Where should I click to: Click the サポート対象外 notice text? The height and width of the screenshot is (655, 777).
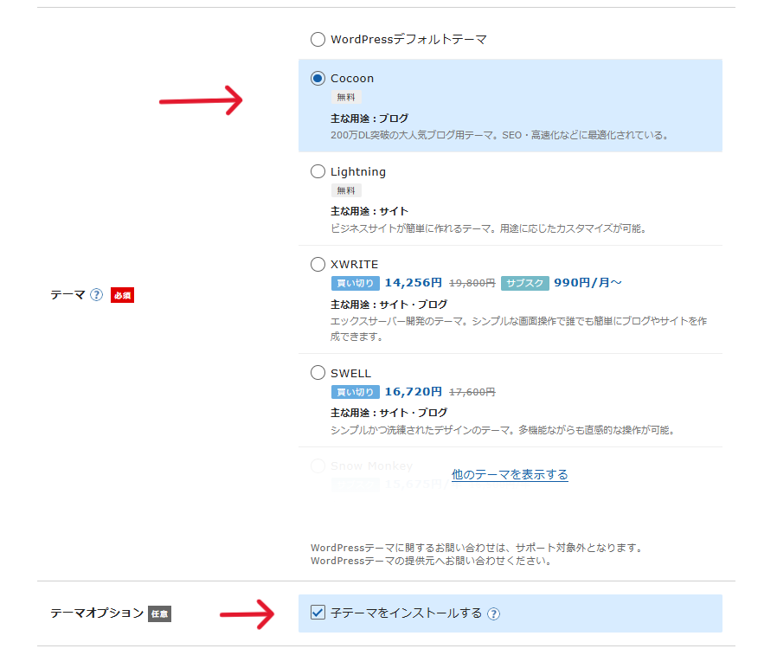point(477,548)
